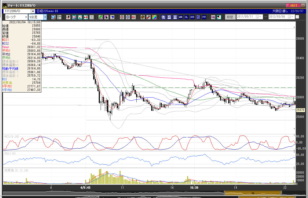This screenshot has width=308, height=198.
Task: Click the widen candles icon with red arrows
Action: [x=122, y=17]
